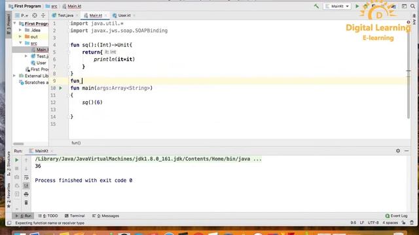Click the Collapse All icon in Project panel
The width and height of the screenshot is (419, 235).
click(43, 16)
